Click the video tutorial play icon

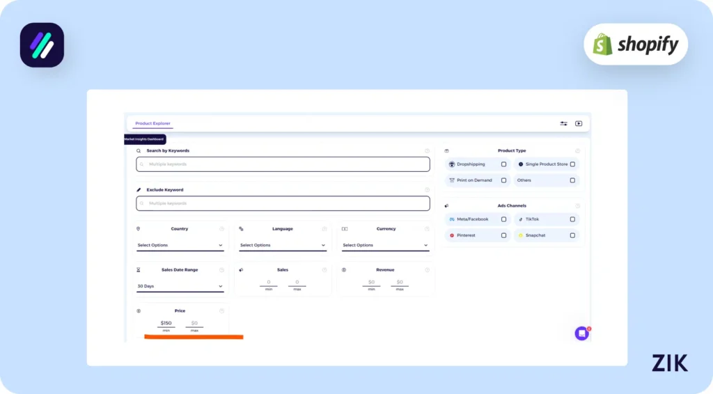tap(579, 123)
